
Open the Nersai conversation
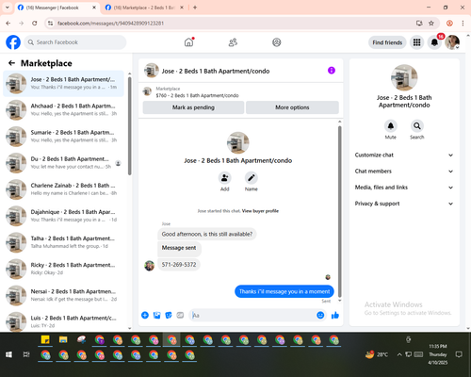click(63, 295)
